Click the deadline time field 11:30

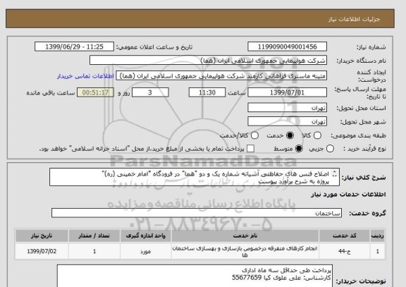(x=207, y=92)
